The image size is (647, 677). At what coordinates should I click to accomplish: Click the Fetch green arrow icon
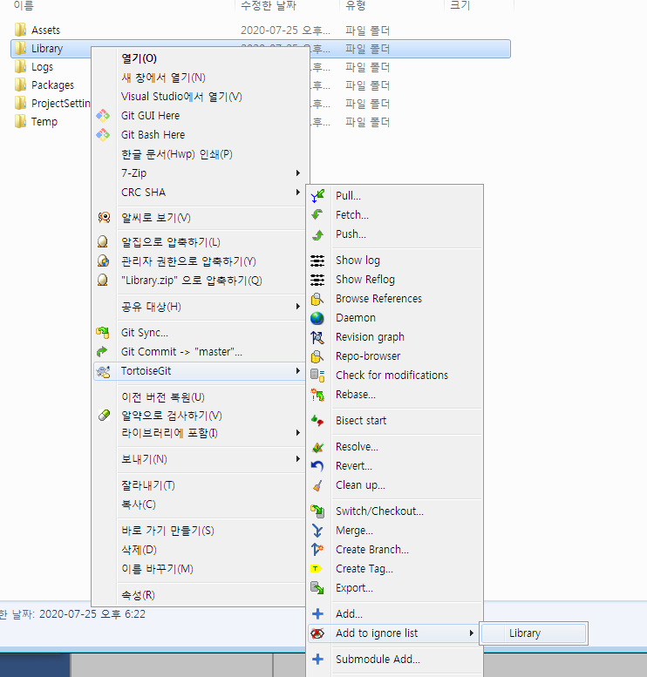point(317,214)
